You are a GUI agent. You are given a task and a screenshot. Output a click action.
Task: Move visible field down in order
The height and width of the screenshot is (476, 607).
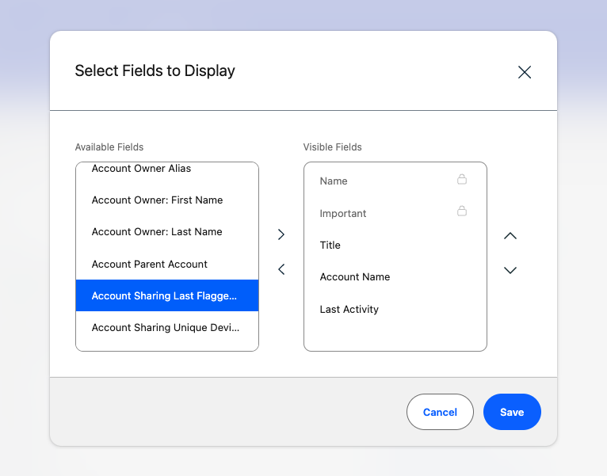510,270
